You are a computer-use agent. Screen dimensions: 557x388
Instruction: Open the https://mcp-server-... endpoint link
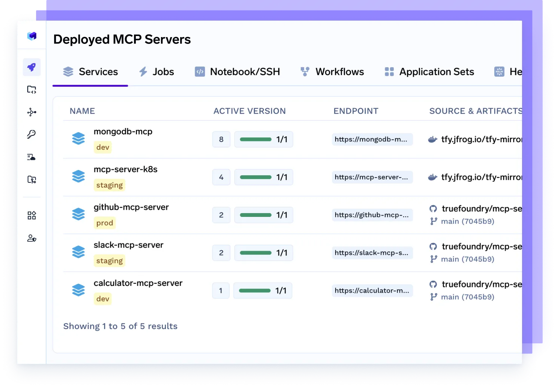click(x=372, y=177)
